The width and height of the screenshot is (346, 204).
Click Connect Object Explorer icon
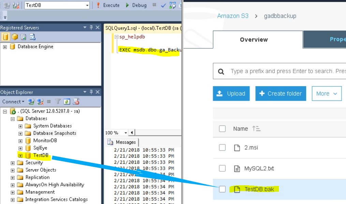pyautogui.click(x=31, y=101)
